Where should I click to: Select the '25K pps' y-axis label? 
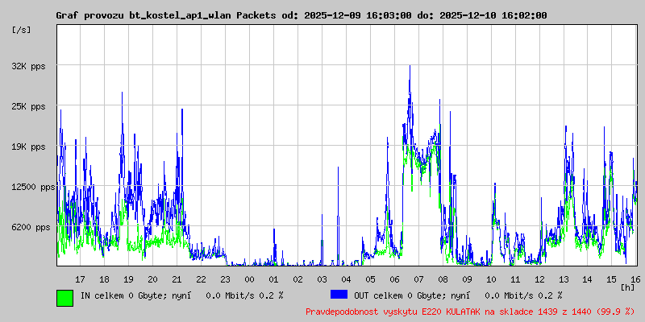[x=28, y=106]
